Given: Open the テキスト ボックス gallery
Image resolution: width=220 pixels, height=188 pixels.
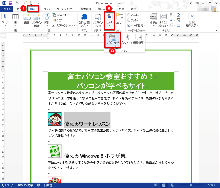Looking at the screenshot, I should point(163,20).
